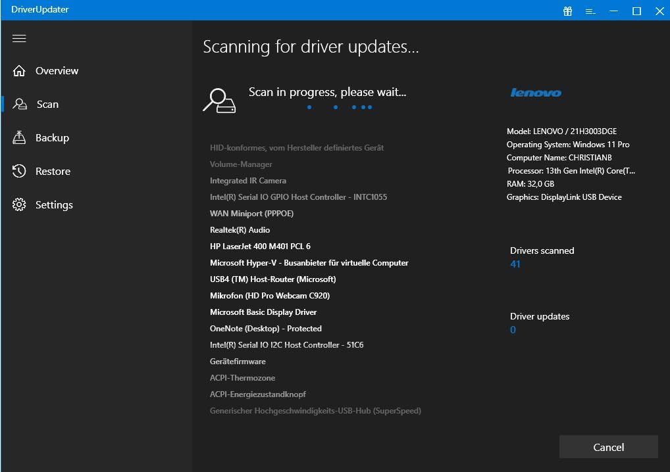Click the magnifier drive scan icon
This screenshot has height=472, width=670.
pos(219,101)
